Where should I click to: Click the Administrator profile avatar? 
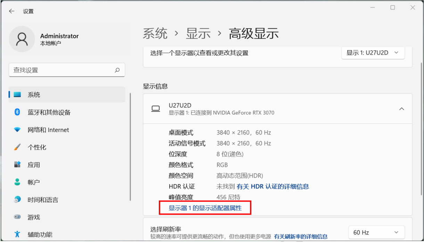click(22, 39)
